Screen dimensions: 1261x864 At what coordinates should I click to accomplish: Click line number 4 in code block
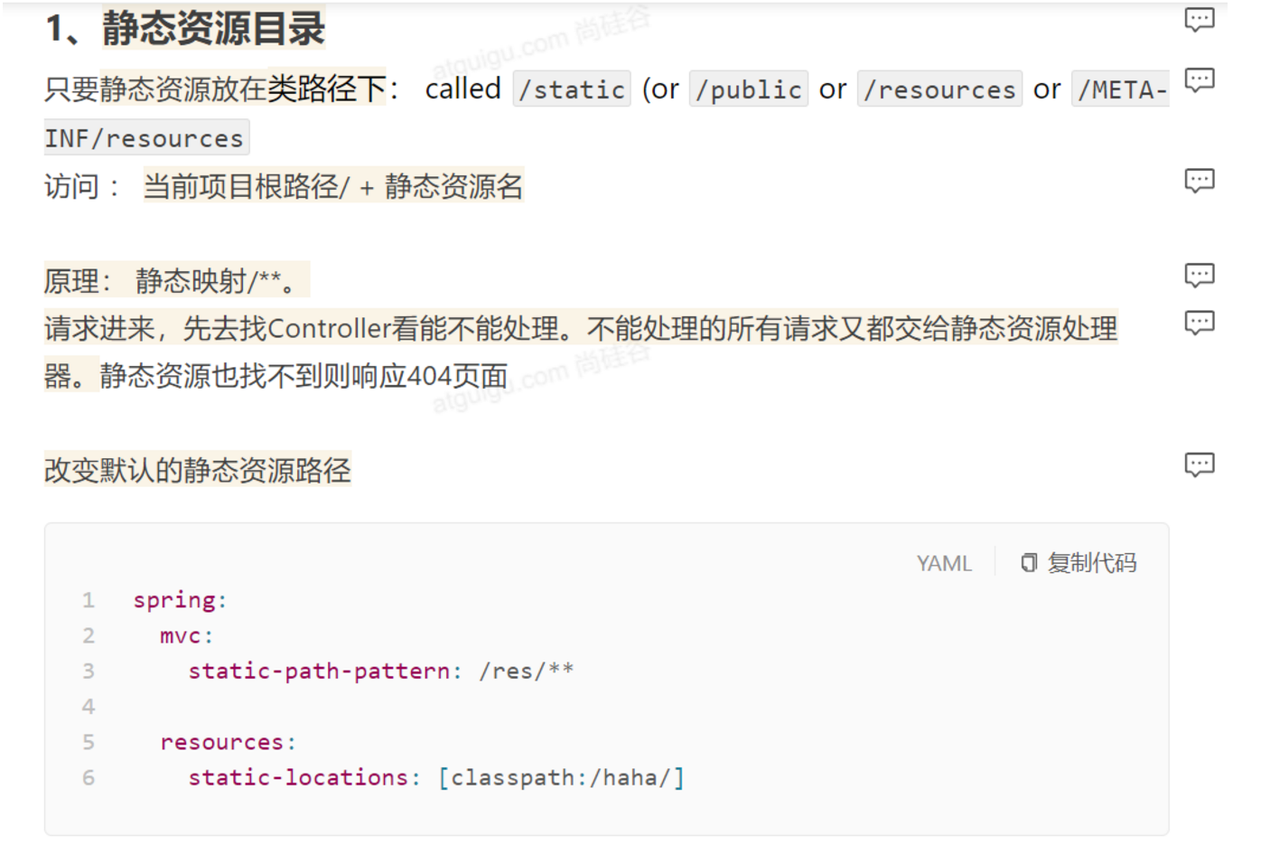click(89, 706)
